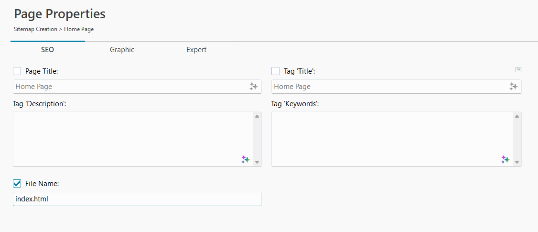This screenshot has height=232, width=538.
Task: Click into the Tag 'Title' input box
Action: (388, 87)
